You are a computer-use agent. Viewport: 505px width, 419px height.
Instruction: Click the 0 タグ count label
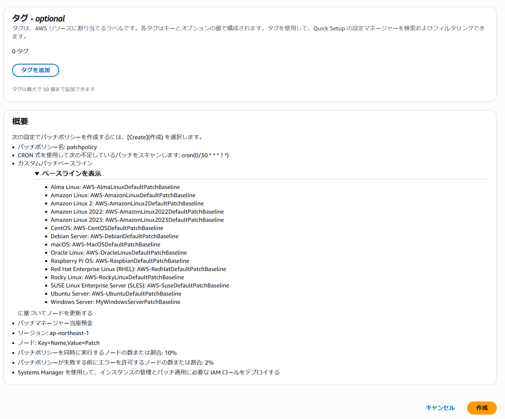(x=20, y=51)
